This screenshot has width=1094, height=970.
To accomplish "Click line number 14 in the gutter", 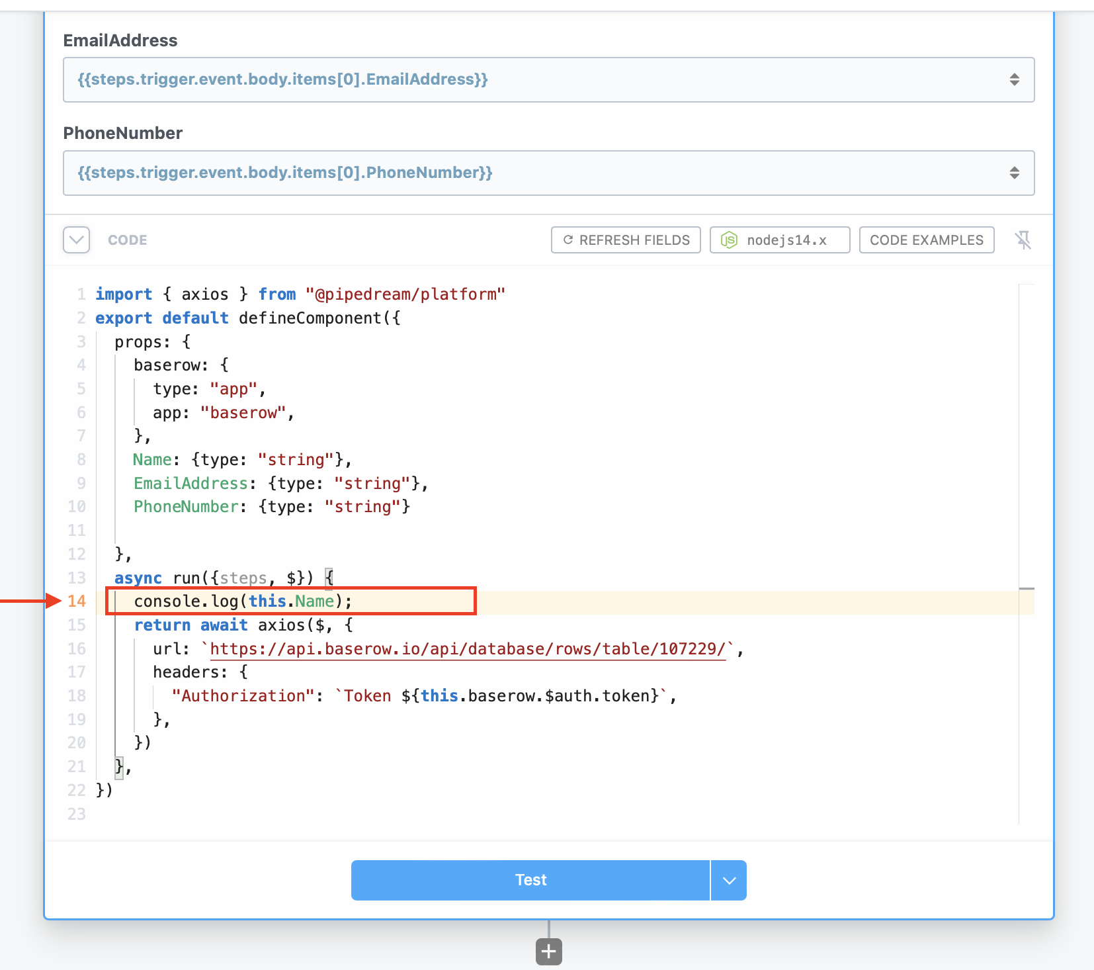I will tap(77, 601).
